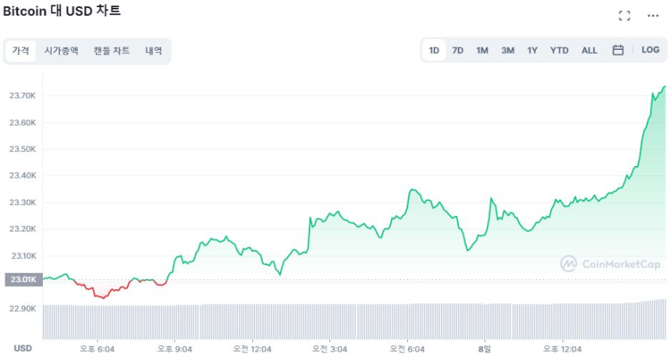The height and width of the screenshot is (357, 671).
Task: Open the three-dot more options menu
Action: pos(653,16)
